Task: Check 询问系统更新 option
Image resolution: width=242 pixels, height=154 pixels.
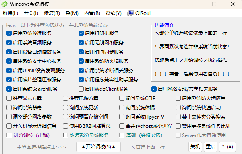Action: click(x=65, y=108)
